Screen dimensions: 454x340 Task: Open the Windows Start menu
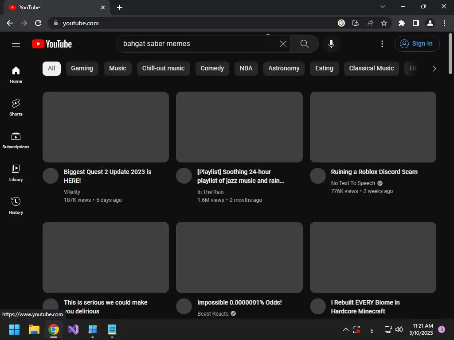point(14,329)
